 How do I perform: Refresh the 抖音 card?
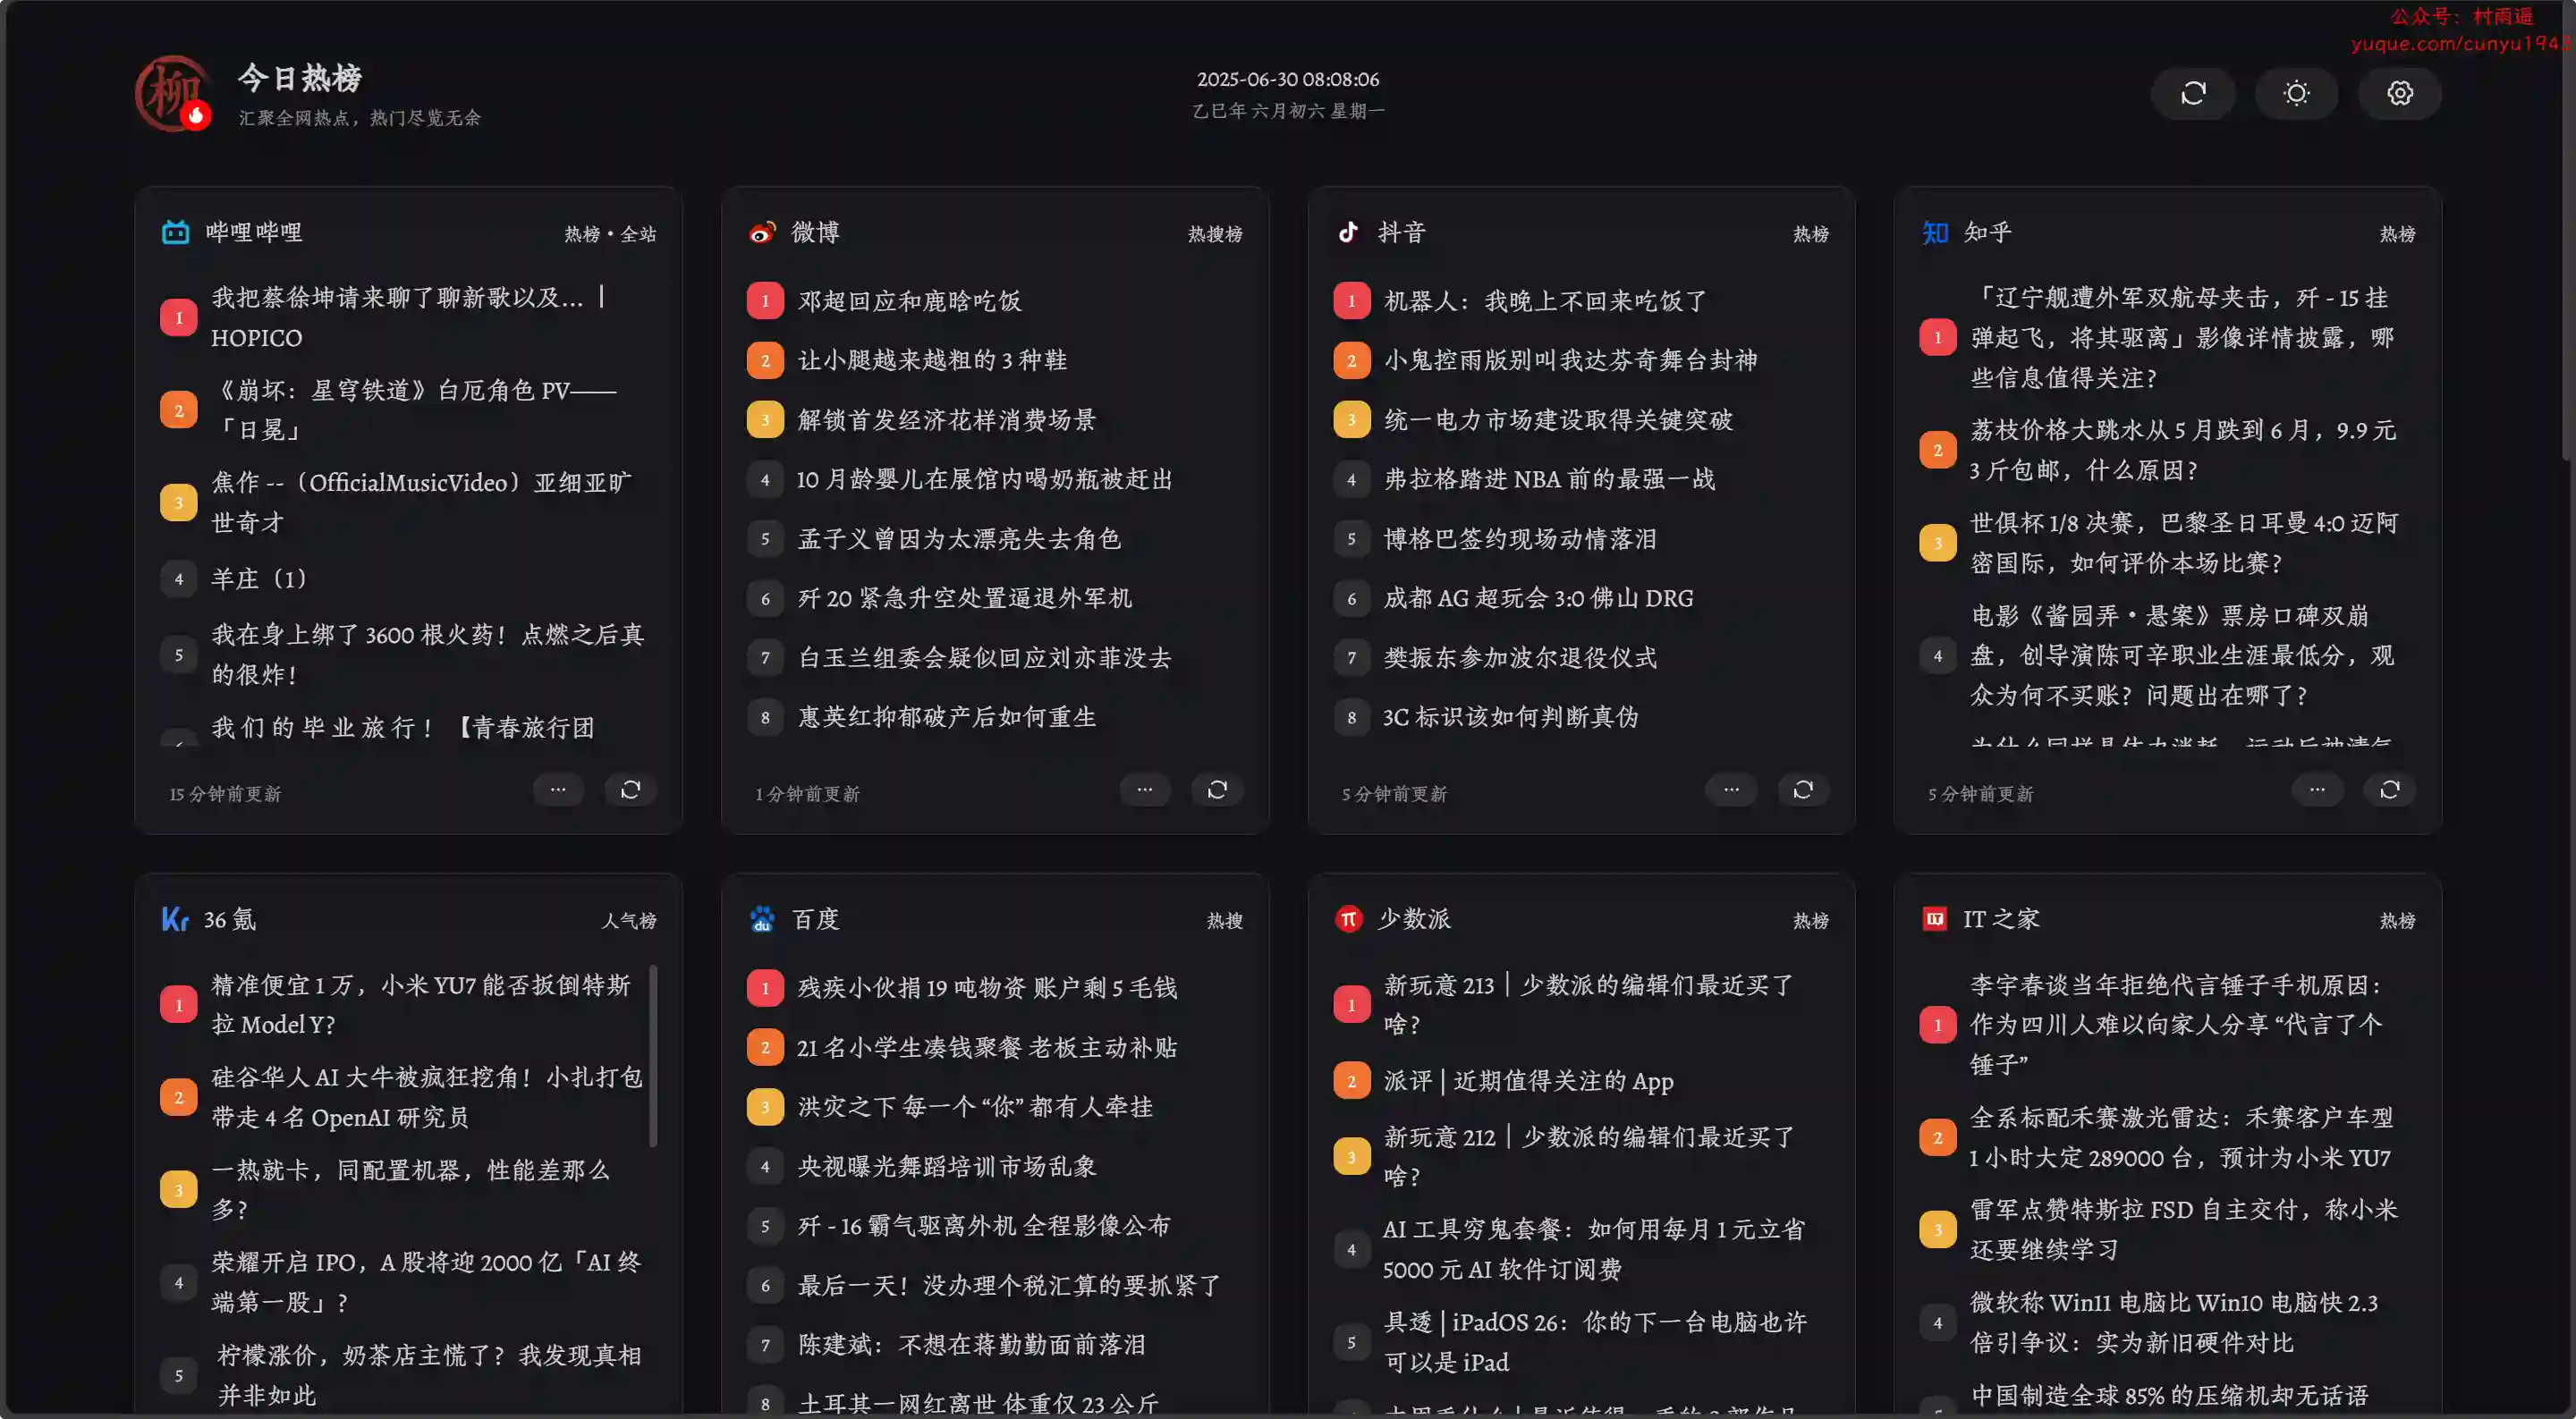click(1803, 790)
